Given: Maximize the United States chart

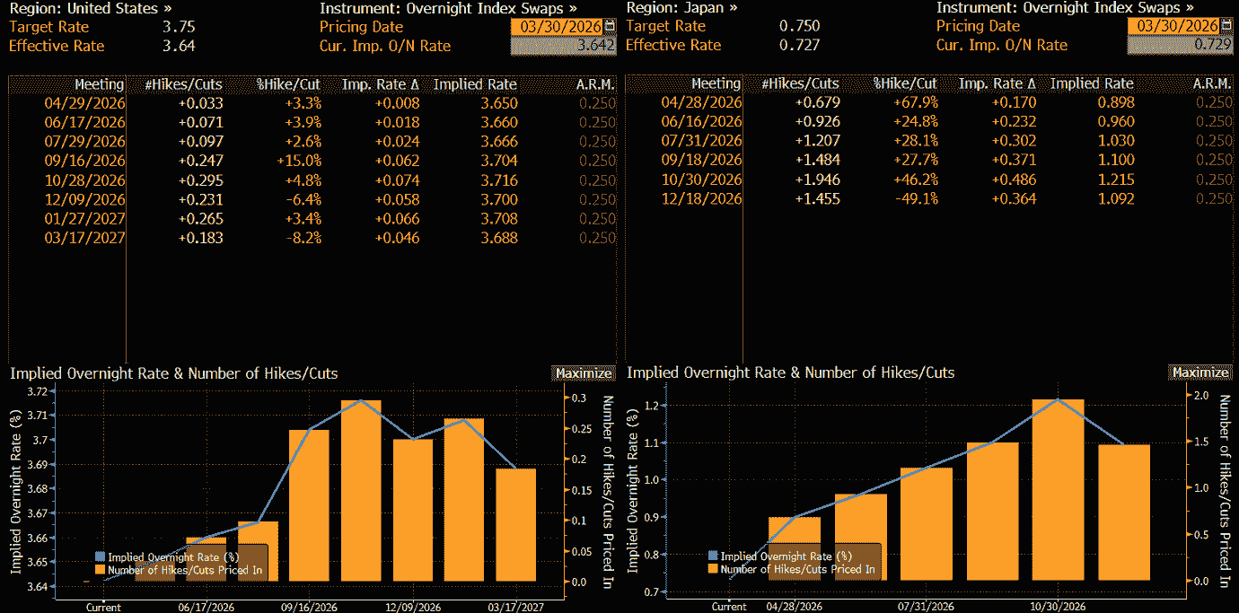Looking at the screenshot, I should click(584, 373).
